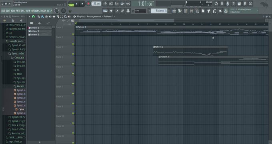Click the microphone recording icon
Viewport: 272px width, 144px height.
click(x=228, y=4)
